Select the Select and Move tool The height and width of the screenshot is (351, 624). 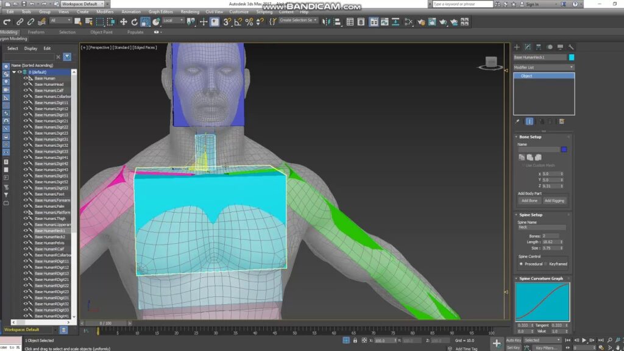pos(124,23)
